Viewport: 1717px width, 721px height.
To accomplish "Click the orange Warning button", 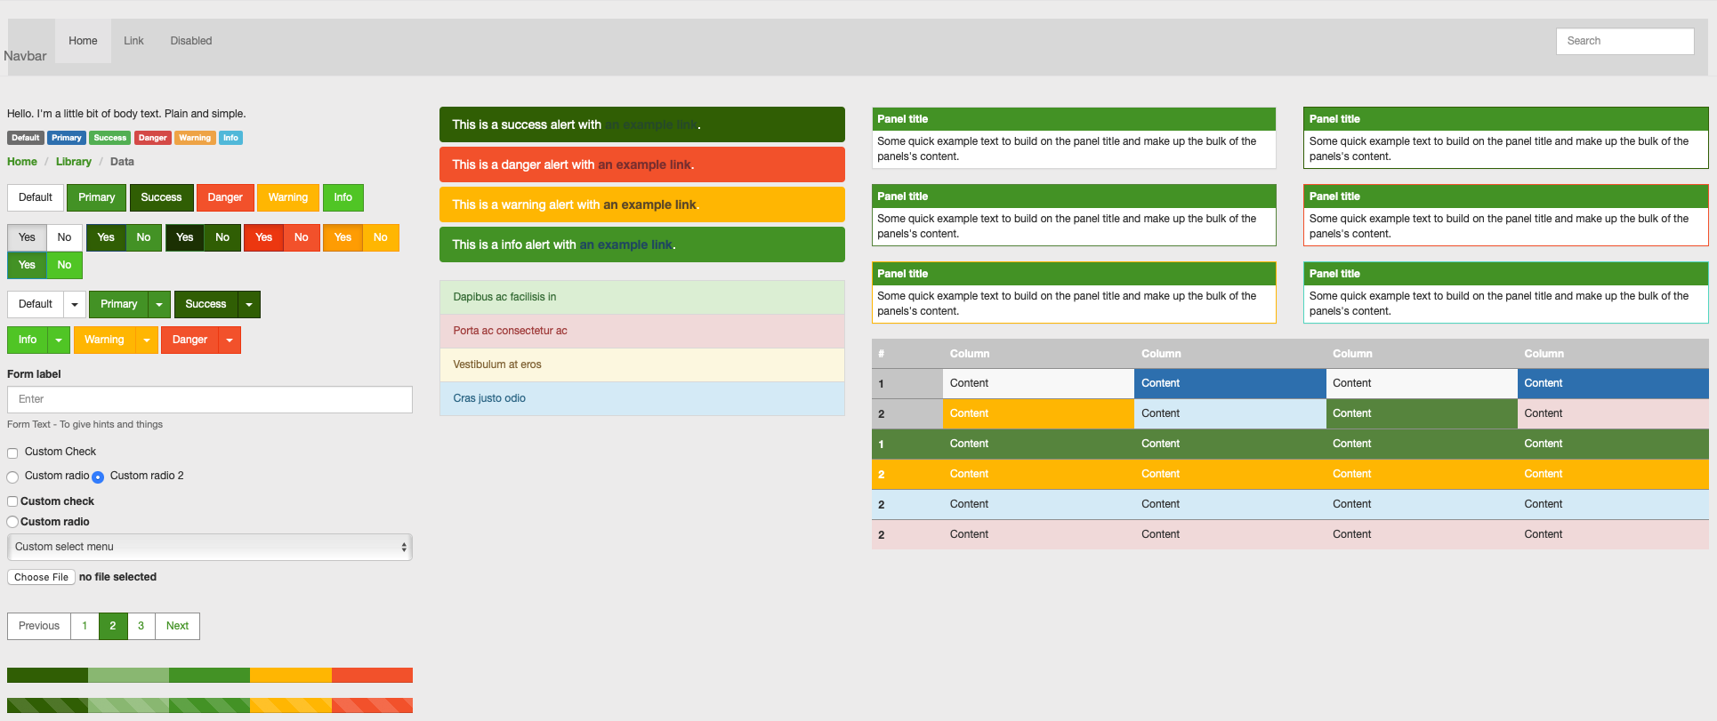I will [288, 197].
